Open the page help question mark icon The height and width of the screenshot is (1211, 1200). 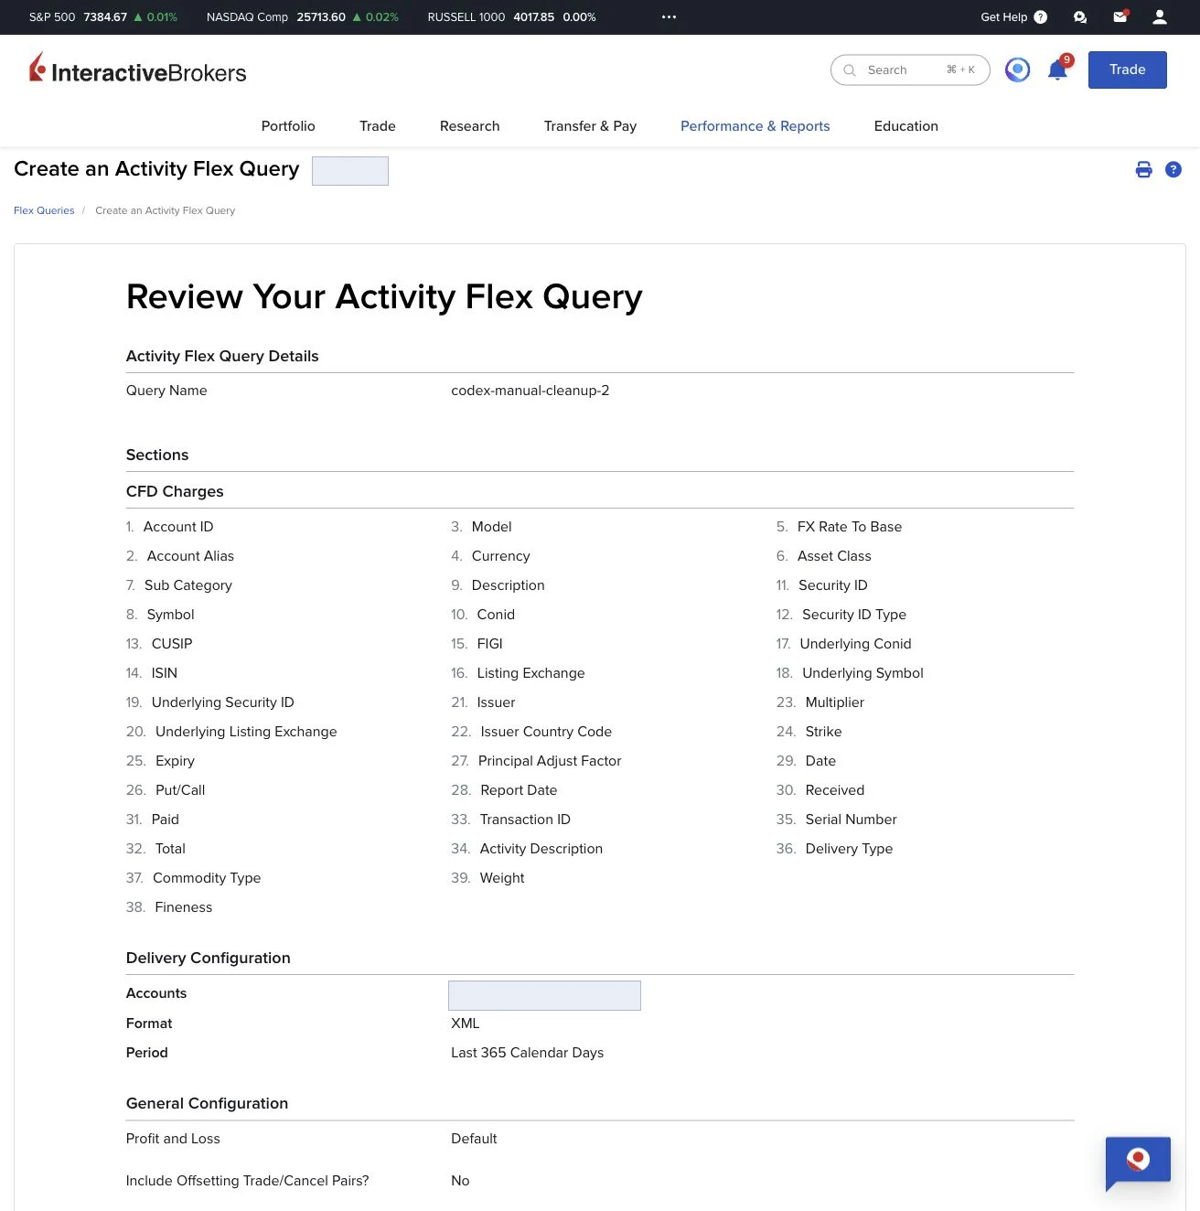click(1173, 169)
